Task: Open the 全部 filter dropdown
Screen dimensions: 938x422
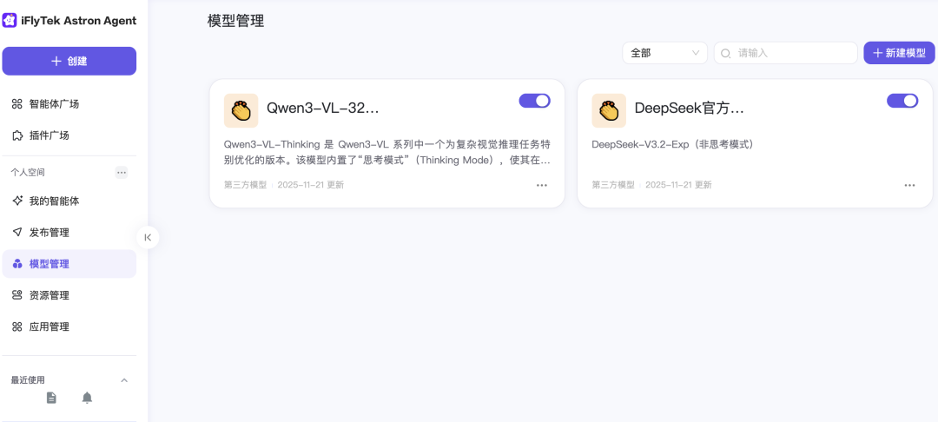Action: [664, 53]
